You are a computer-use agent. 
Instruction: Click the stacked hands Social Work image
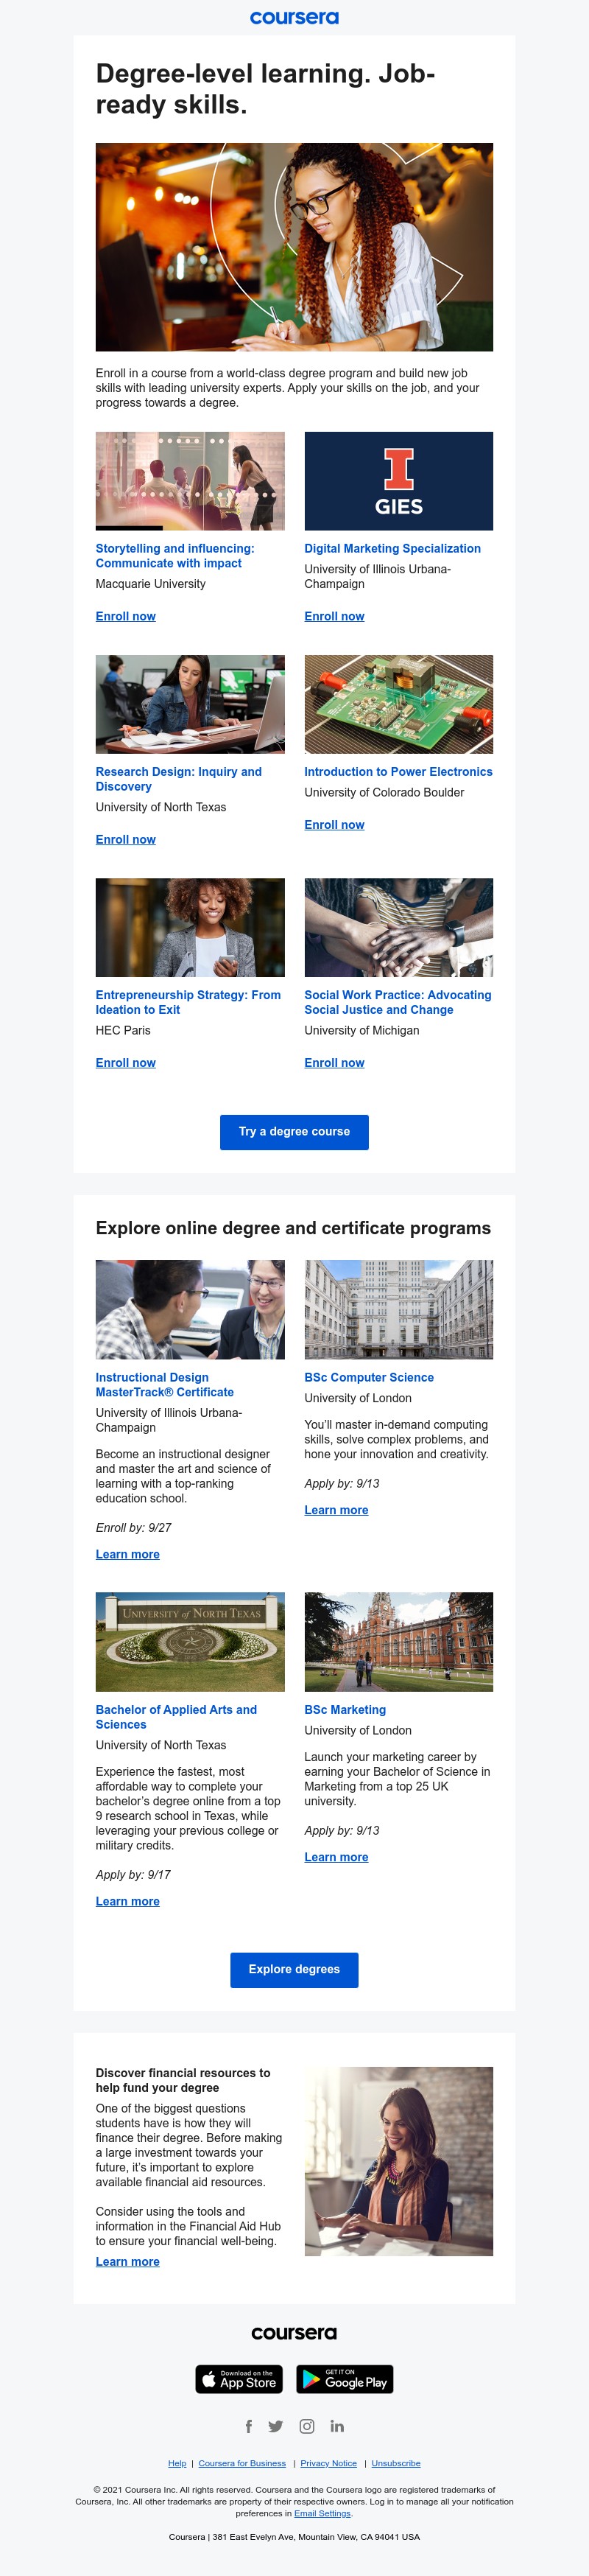[x=399, y=927]
